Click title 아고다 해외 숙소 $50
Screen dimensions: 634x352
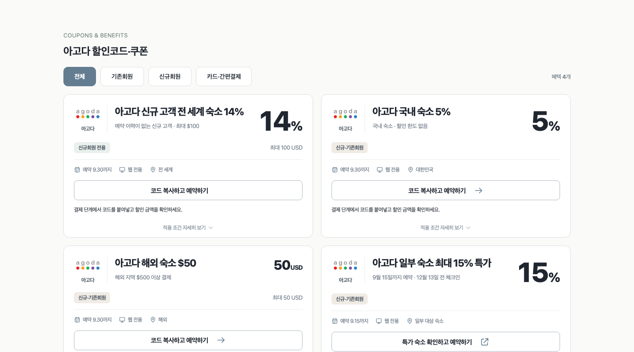155,263
